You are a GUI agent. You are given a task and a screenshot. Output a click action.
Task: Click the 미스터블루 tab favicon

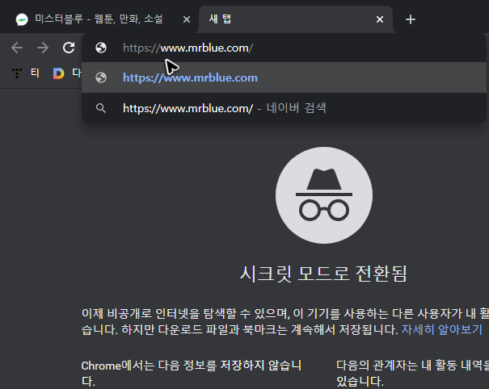(22, 19)
